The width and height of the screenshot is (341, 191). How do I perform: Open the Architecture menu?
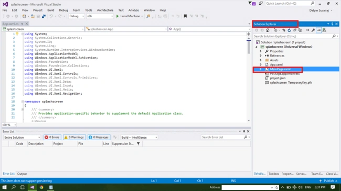pos(105,10)
